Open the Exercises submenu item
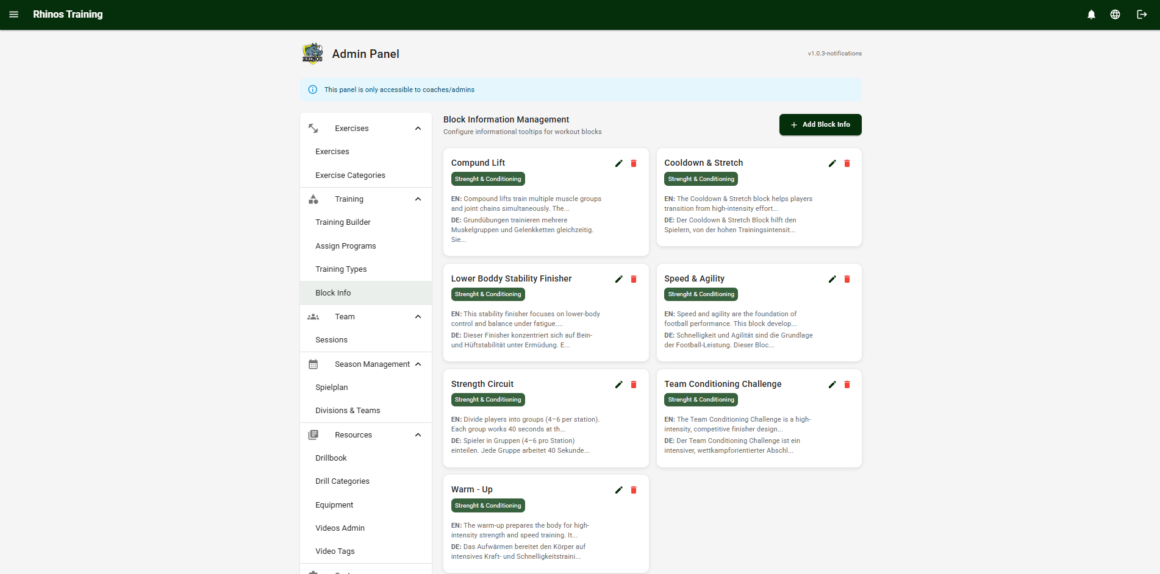The width and height of the screenshot is (1160, 574). click(x=366, y=152)
